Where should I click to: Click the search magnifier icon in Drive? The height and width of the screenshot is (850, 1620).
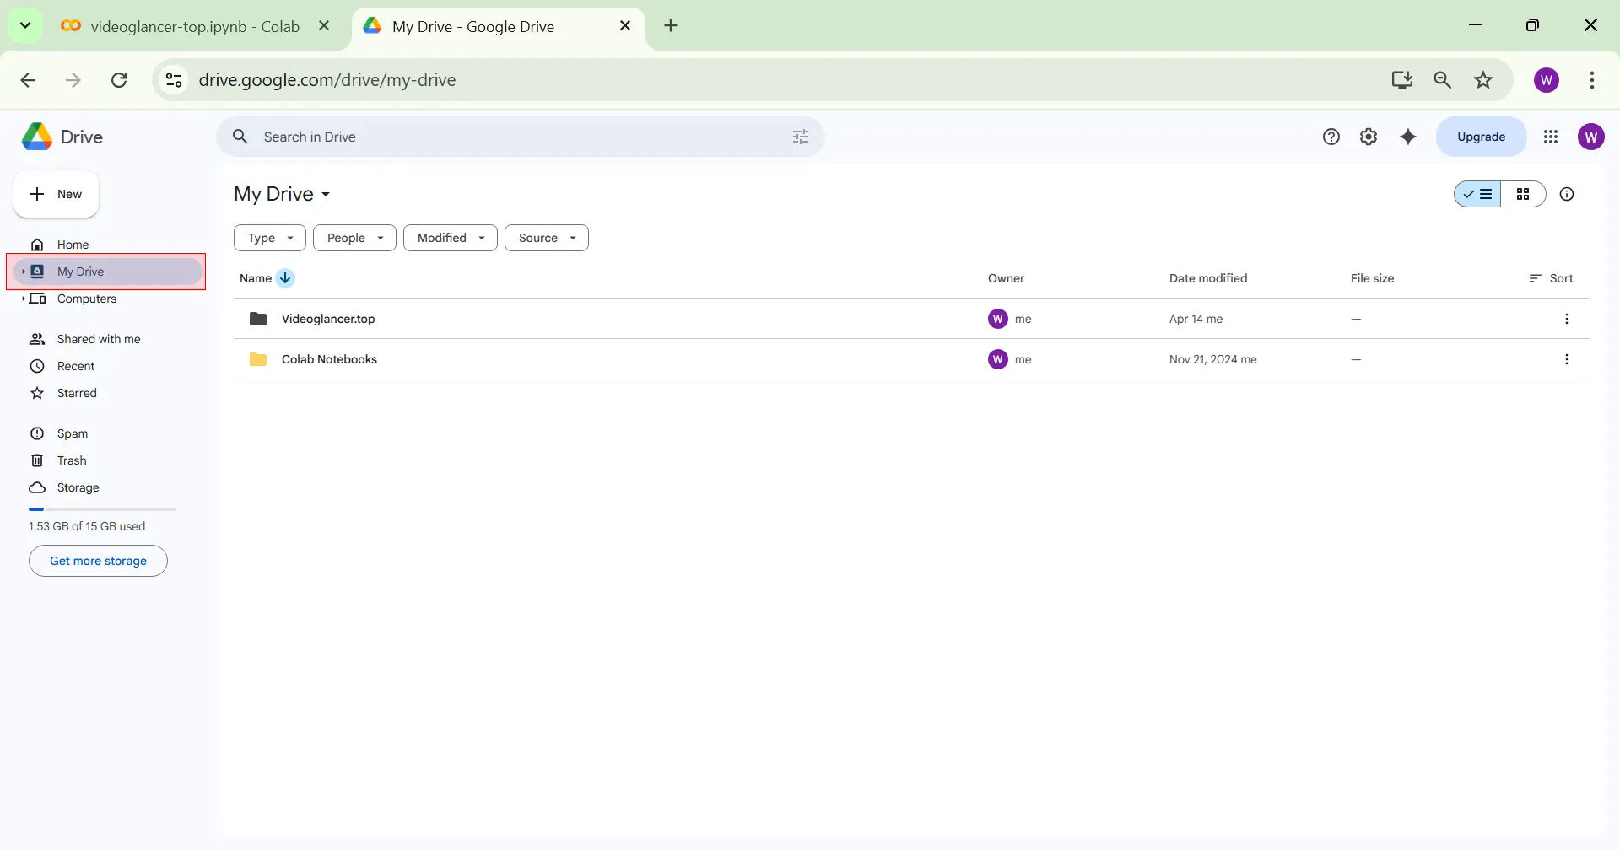click(240, 137)
